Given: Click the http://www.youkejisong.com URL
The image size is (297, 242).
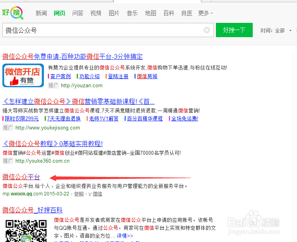Looking at the screenshot, I should click(x=47, y=128).
